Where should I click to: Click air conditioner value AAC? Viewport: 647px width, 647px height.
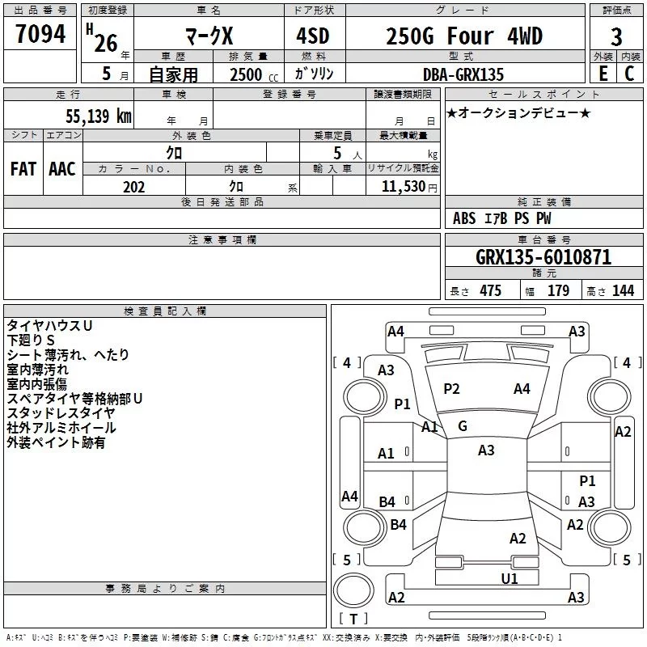pos(62,169)
